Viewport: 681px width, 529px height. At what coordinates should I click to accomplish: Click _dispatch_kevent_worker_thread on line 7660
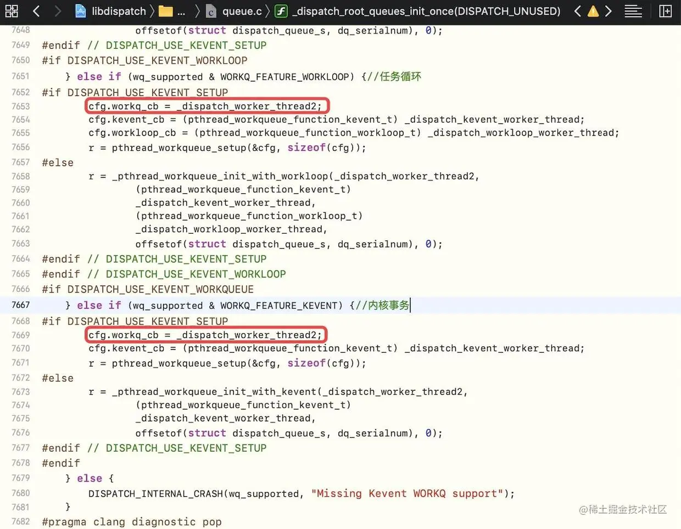[223, 203]
